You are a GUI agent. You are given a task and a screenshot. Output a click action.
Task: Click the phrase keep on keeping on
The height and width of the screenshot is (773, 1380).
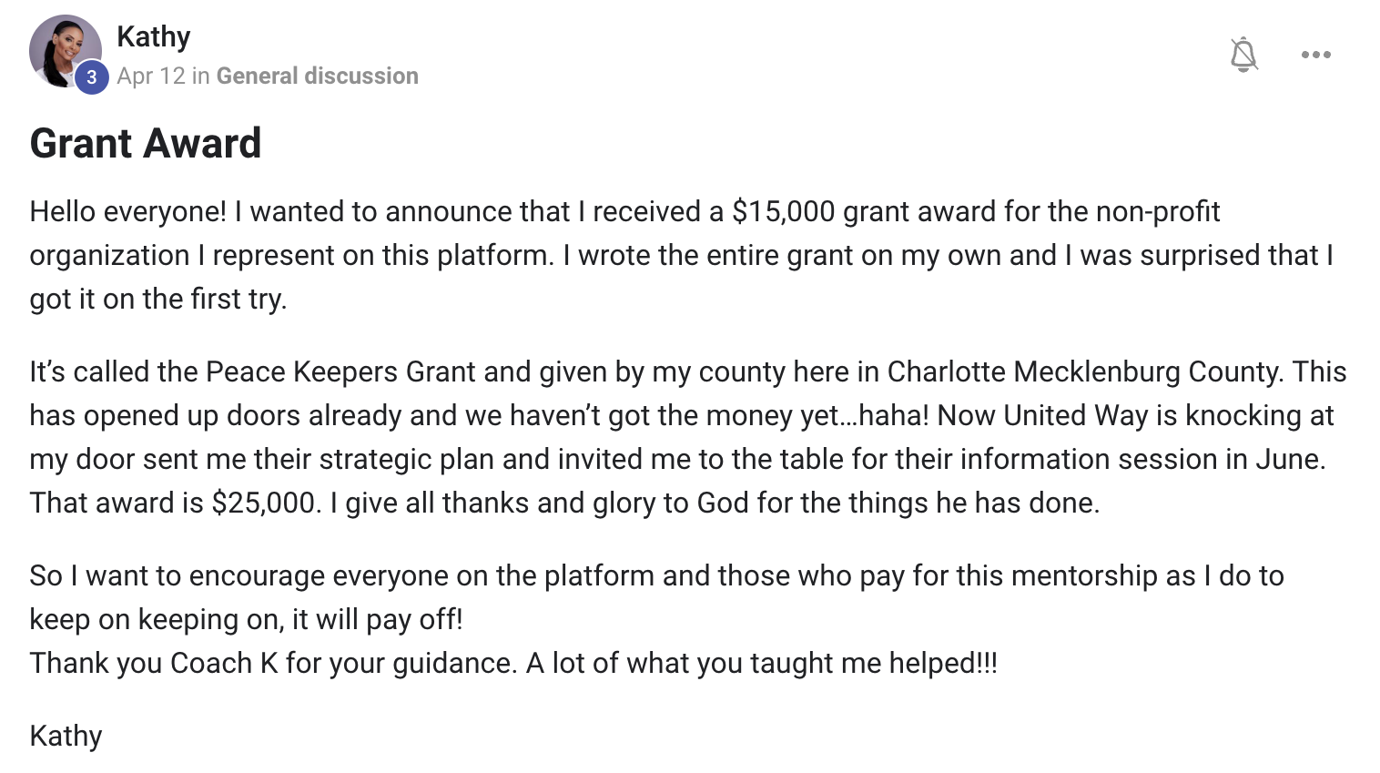tap(156, 619)
